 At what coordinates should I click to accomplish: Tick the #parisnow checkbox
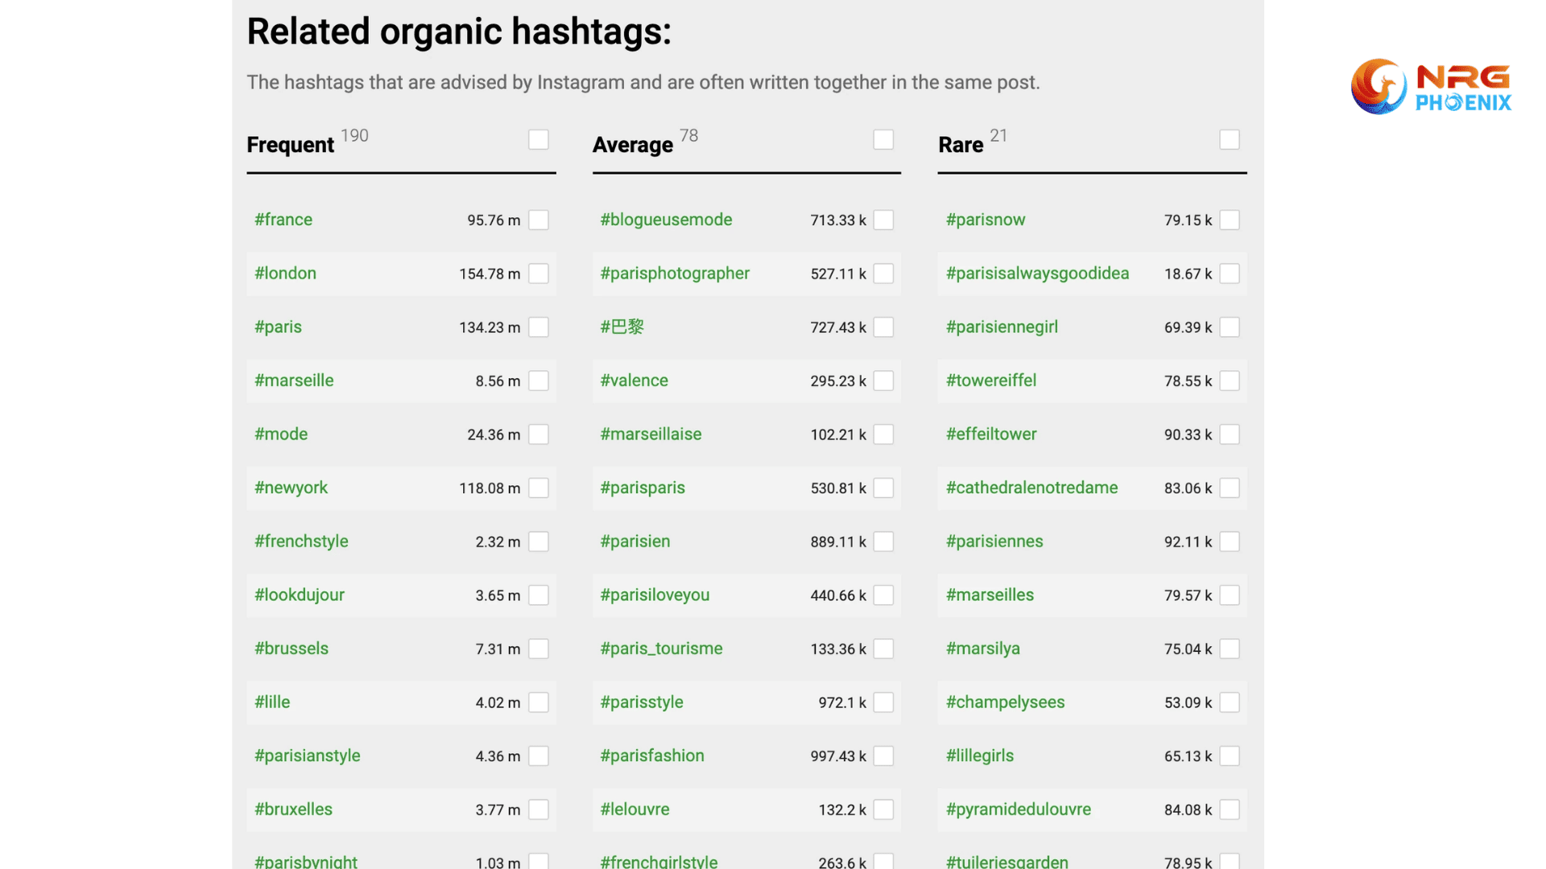1230,220
